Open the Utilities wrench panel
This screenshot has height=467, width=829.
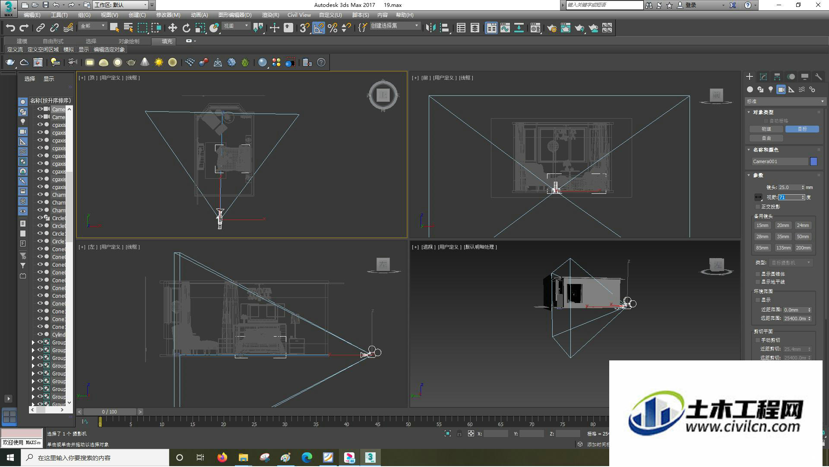pyautogui.click(x=818, y=77)
